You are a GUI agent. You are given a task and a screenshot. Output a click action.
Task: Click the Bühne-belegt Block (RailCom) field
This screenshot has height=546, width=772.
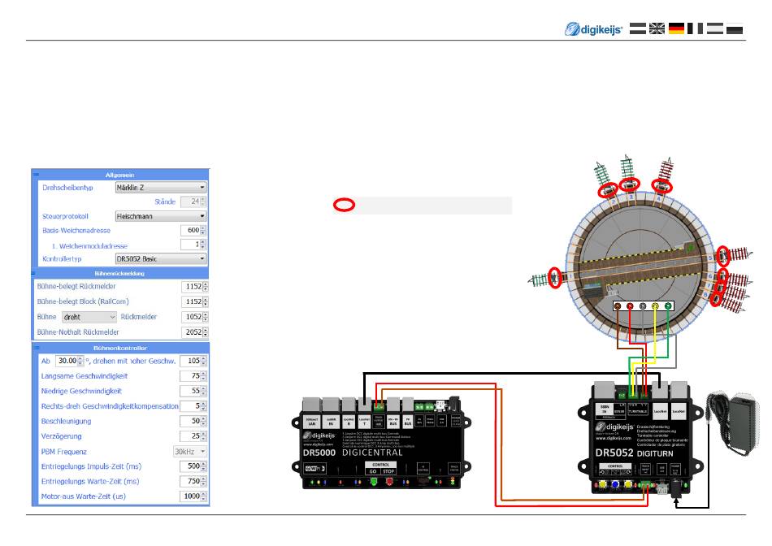195,301
